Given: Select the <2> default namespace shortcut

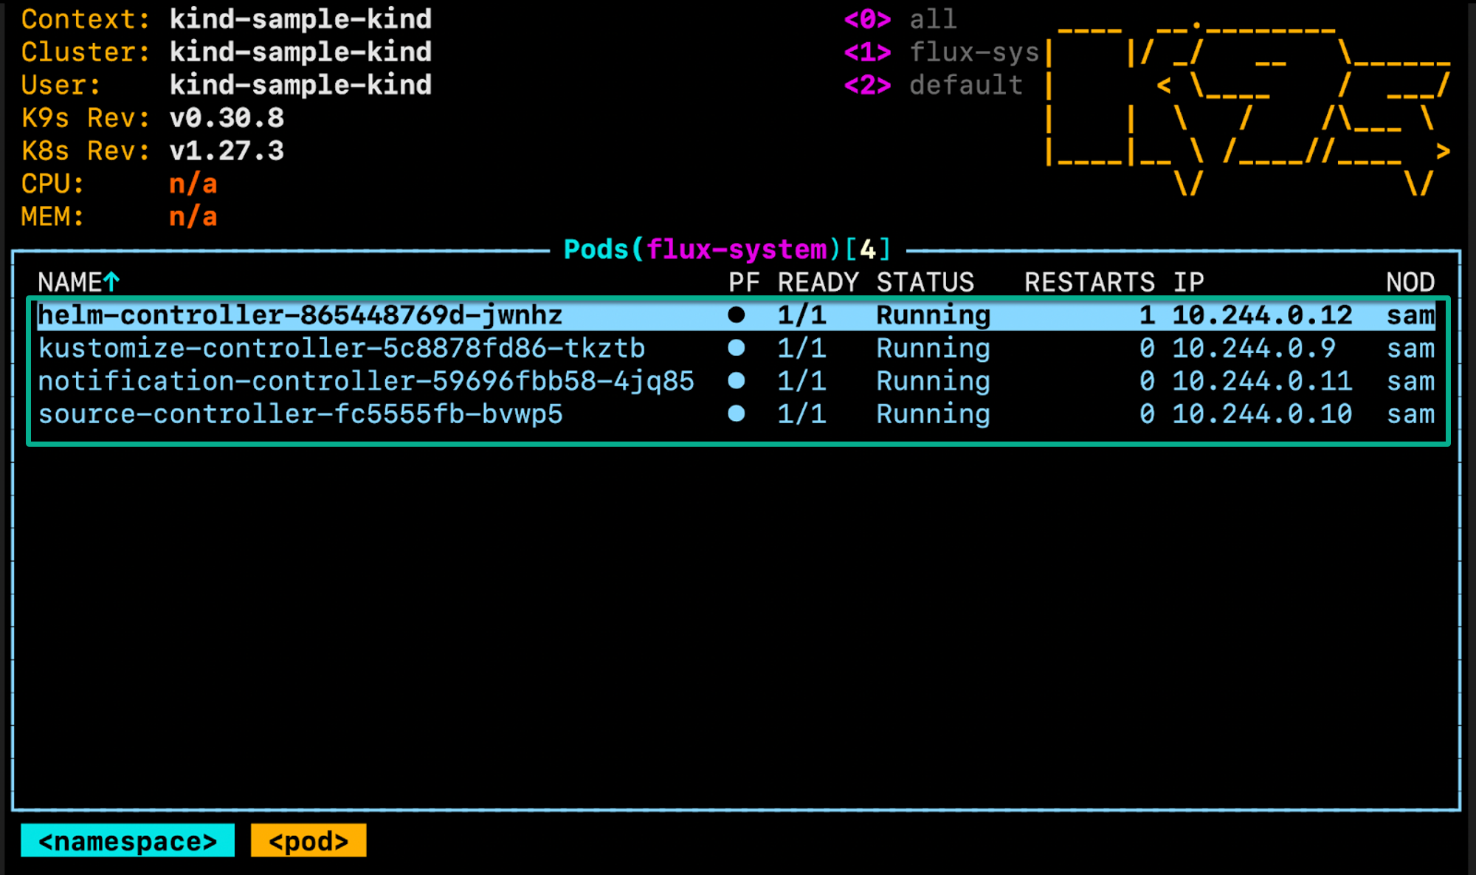Looking at the screenshot, I should click(x=934, y=85).
